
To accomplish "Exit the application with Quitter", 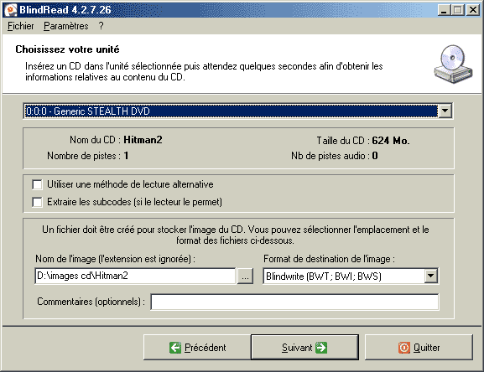I will (x=419, y=348).
